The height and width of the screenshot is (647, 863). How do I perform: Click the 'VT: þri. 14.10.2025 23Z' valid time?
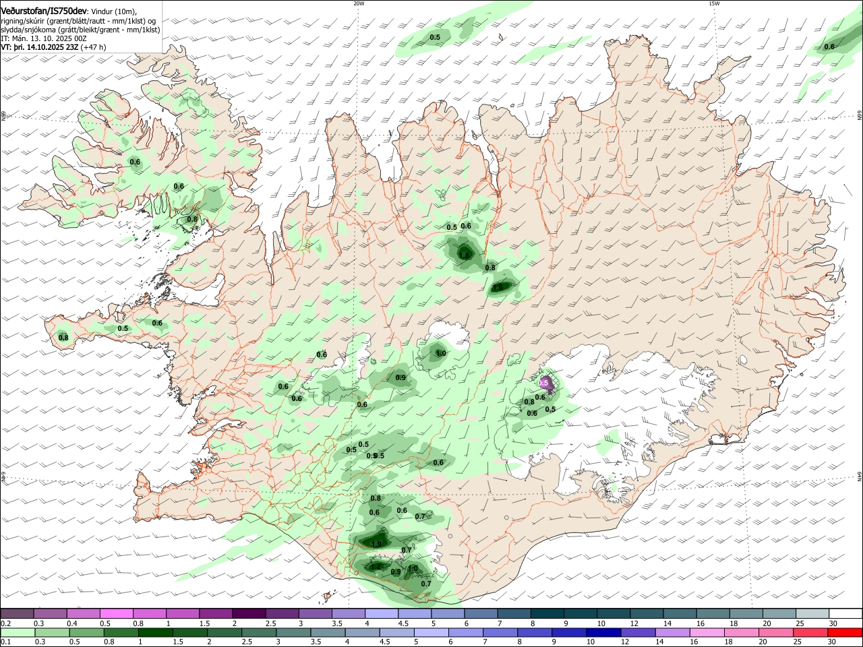[39, 47]
